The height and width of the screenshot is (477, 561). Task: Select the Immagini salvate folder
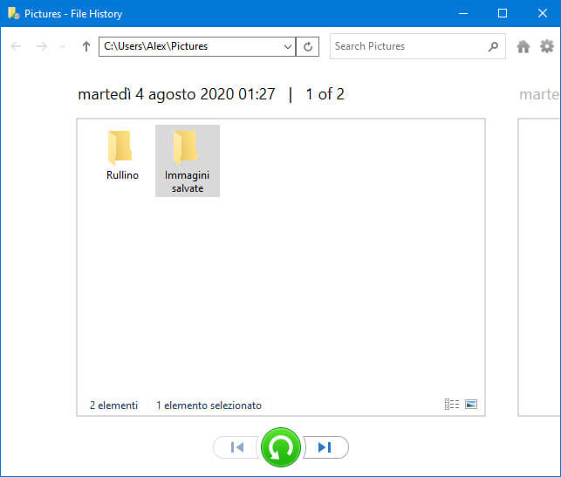(188, 161)
